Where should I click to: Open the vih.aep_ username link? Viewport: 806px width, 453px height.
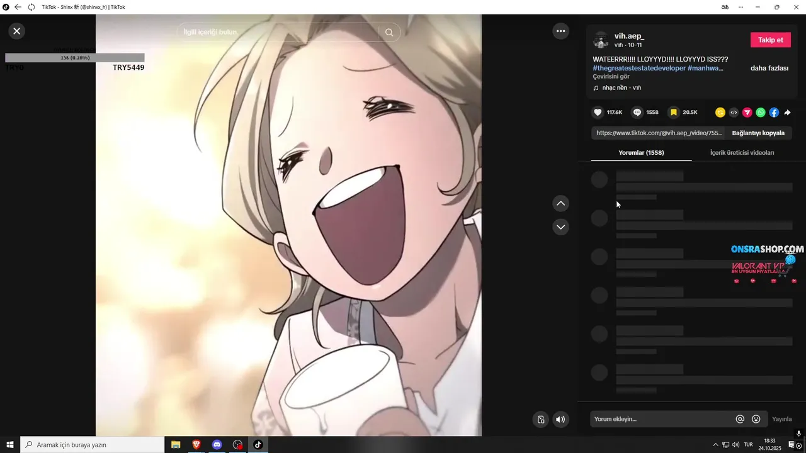pos(629,36)
